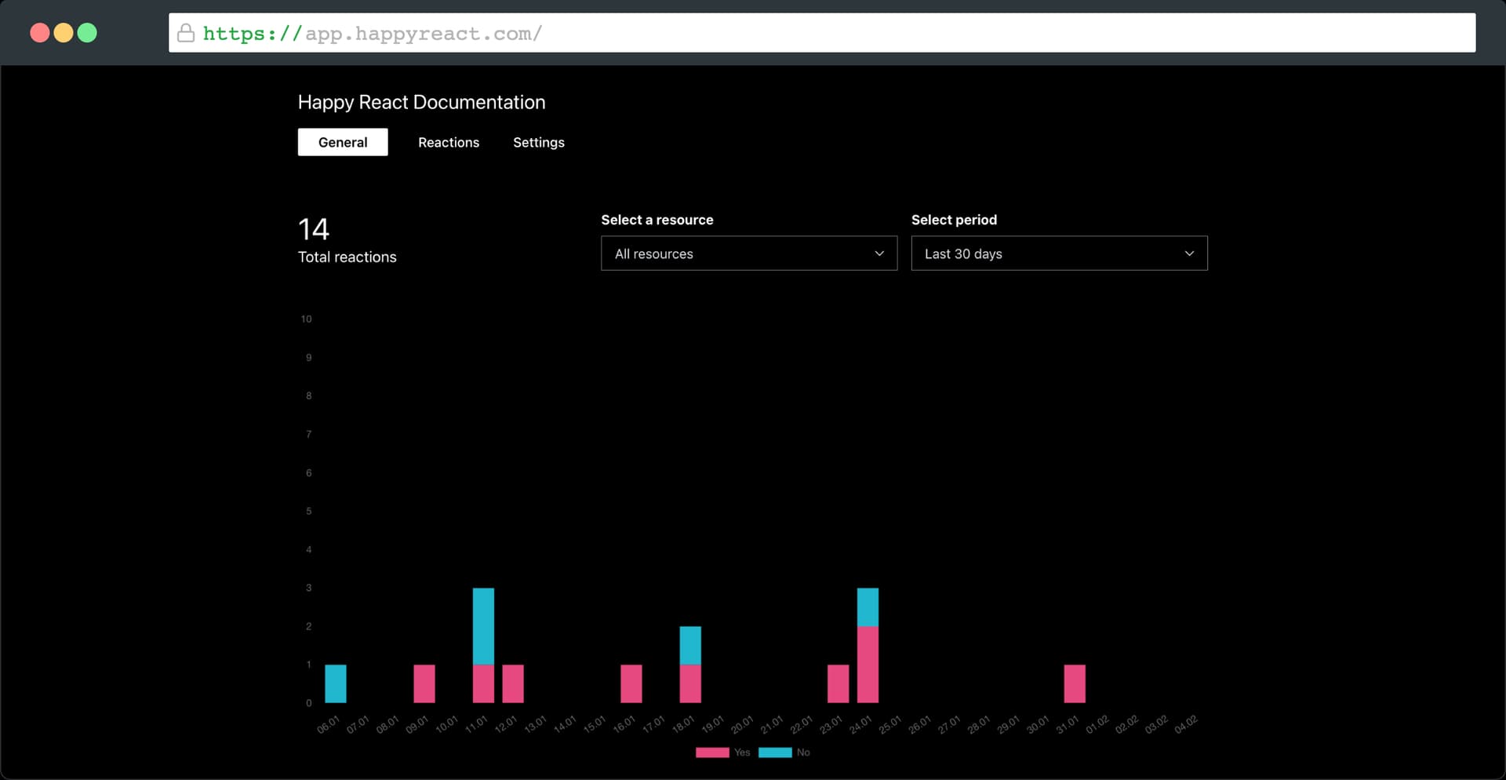Click the padlock icon in address bar
1506x780 pixels.
click(x=186, y=33)
